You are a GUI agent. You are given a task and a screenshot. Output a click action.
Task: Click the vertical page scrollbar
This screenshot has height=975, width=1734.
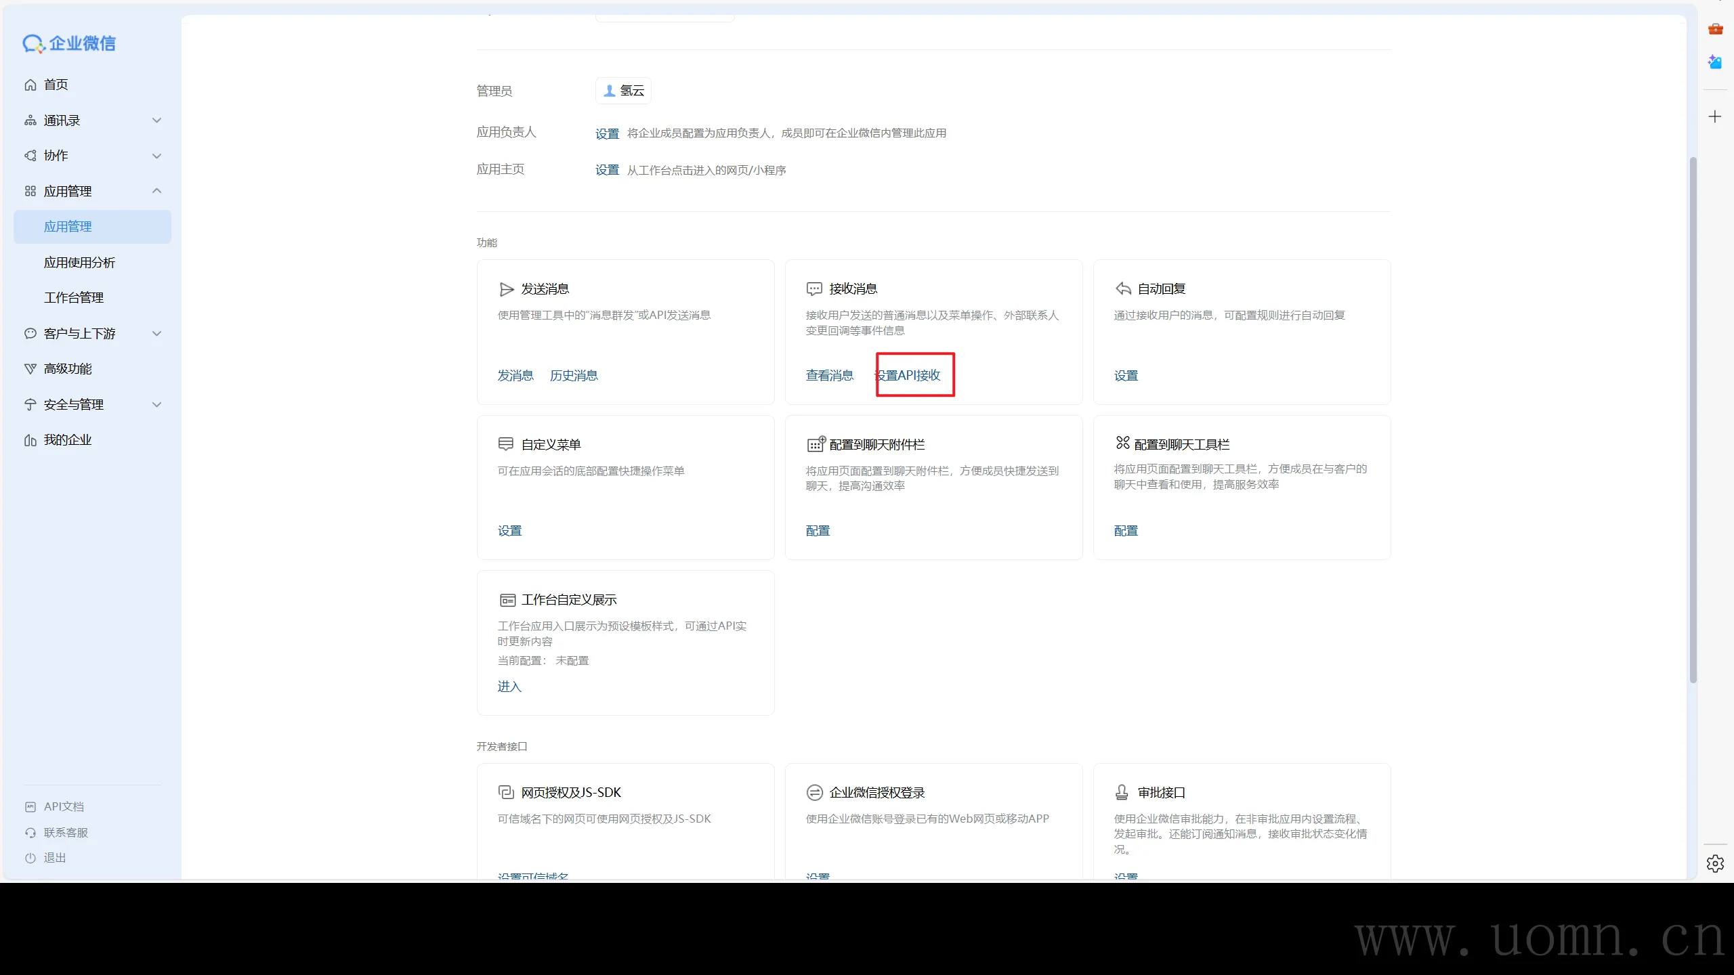[1693, 420]
